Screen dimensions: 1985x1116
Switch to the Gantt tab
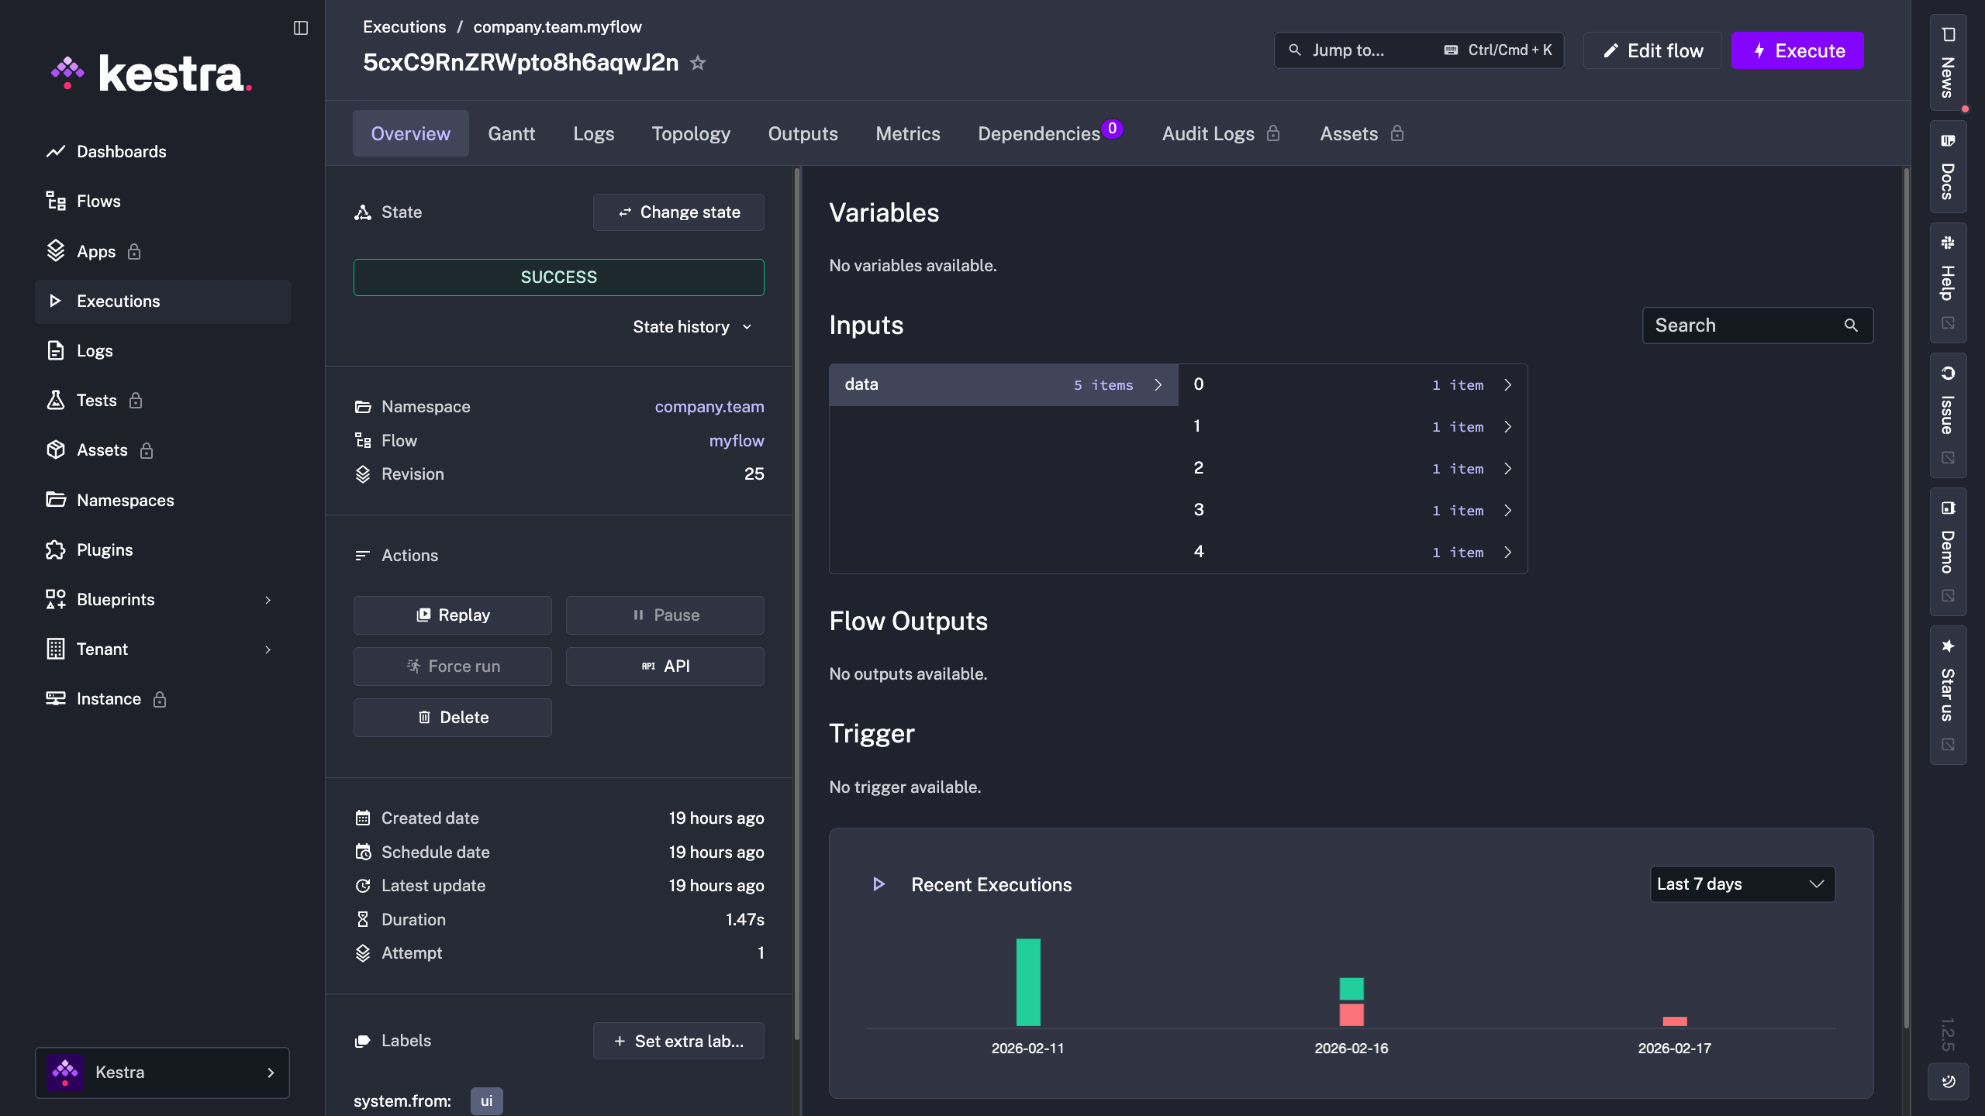coord(511,134)
